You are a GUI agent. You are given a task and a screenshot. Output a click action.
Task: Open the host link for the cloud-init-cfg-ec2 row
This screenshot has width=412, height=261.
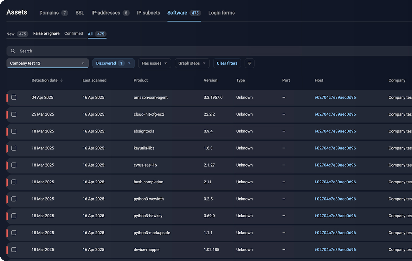point(335,114)
